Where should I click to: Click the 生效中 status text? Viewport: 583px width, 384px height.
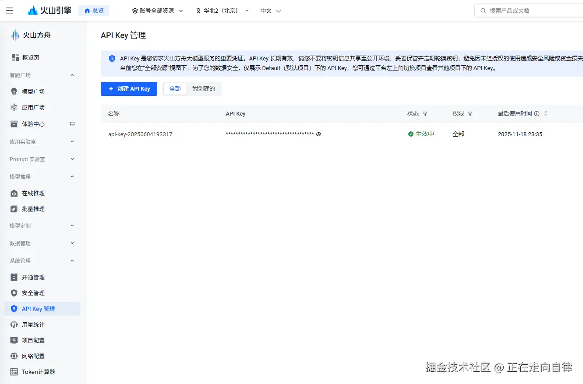coord(424,134)
